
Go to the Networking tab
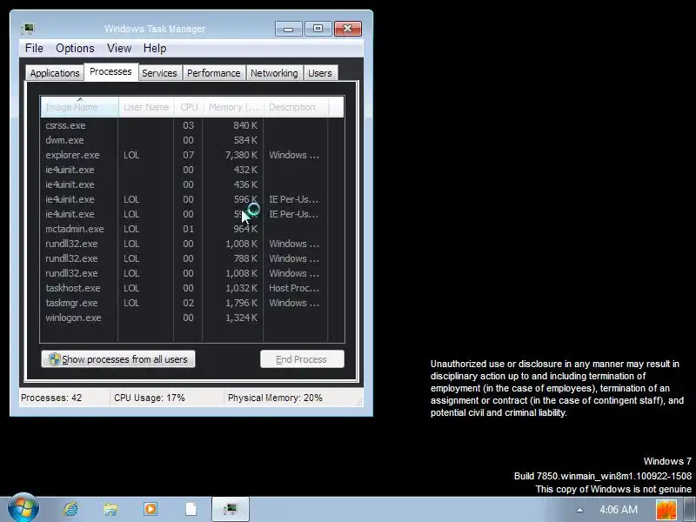[x=274, y=73]
